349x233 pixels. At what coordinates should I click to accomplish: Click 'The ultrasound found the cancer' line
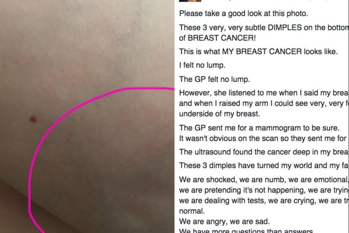264,152
